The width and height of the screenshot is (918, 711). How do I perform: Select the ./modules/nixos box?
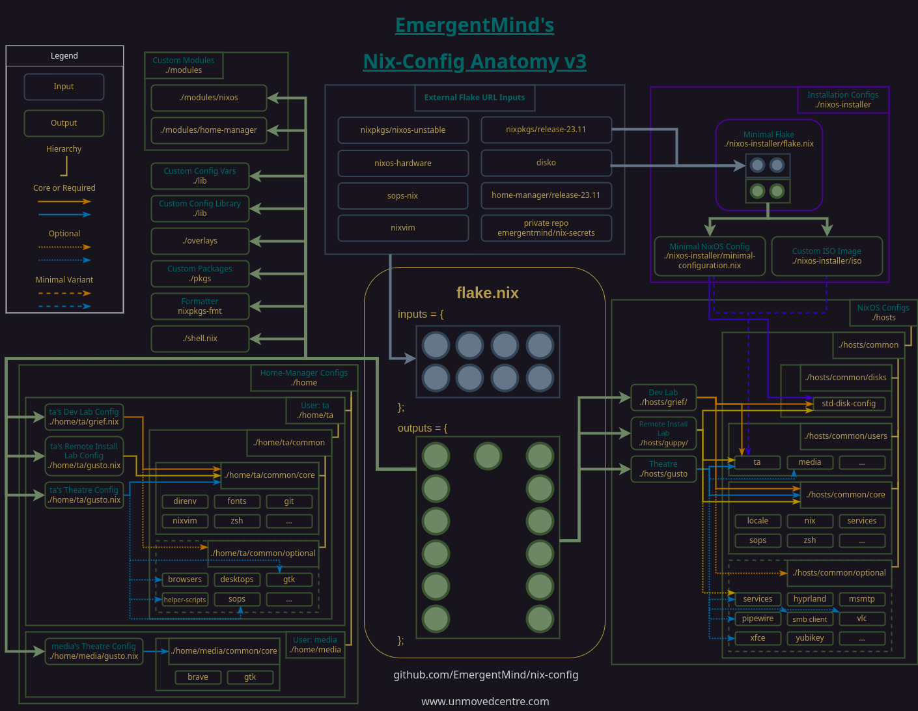click(209, 98)
